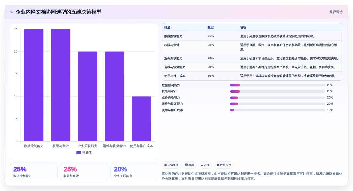
Task: Click the x-axis label 数据控制能力
Action: pos(34,146)
